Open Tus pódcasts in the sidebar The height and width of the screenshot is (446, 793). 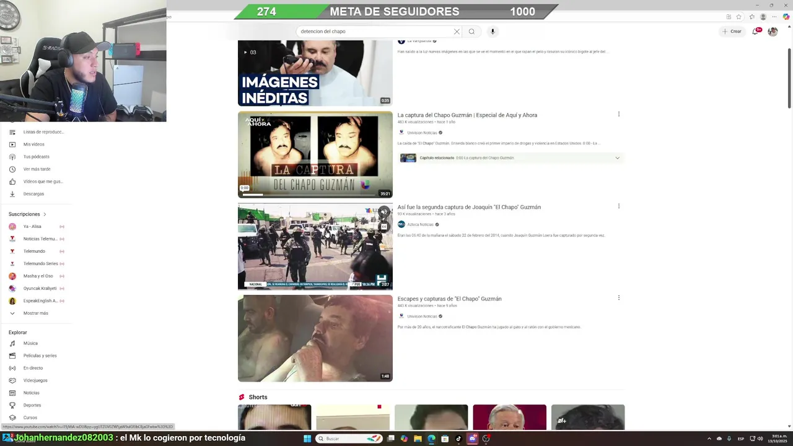click(x=37, y=157)
